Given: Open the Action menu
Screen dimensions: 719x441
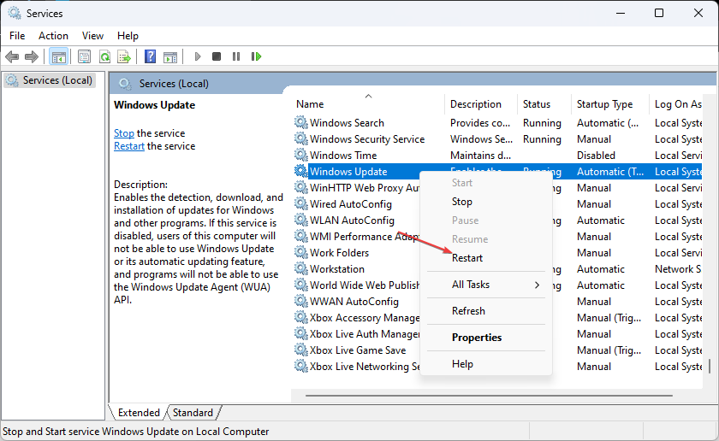Looking at the screenshot, I should [x=53, y=36].
